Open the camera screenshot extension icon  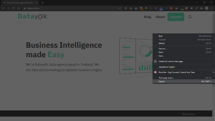point(136,8)
